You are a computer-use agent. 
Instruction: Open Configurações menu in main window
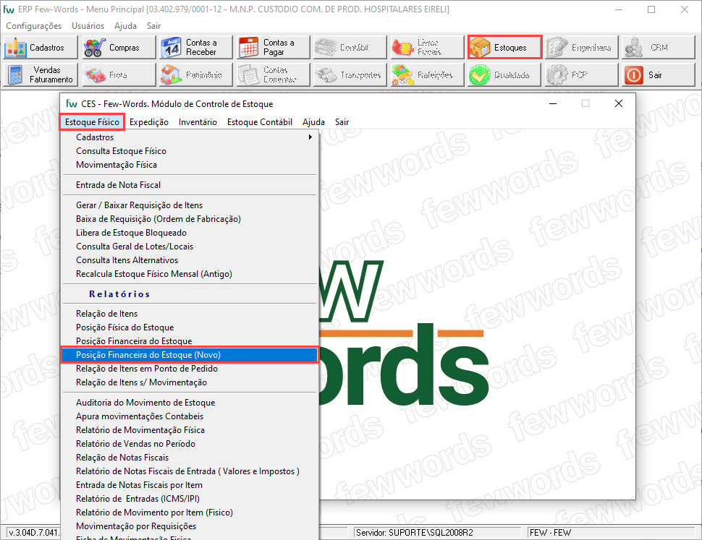pyautogui.click(x=33, y=26)
